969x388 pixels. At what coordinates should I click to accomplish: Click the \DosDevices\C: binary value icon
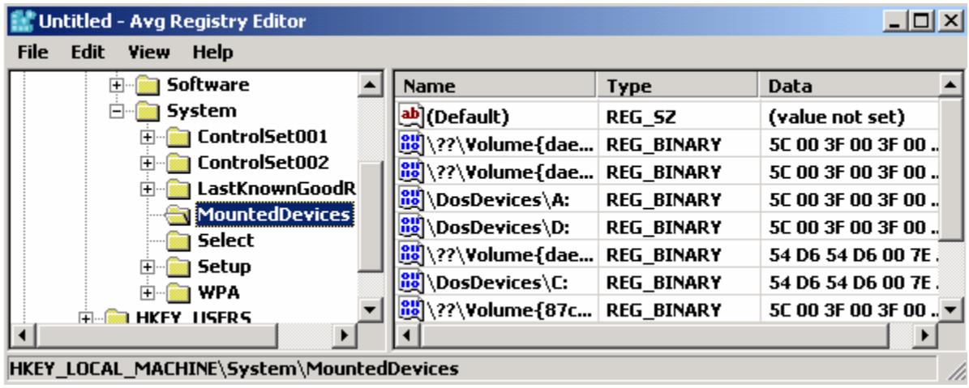tap(411, 283)
